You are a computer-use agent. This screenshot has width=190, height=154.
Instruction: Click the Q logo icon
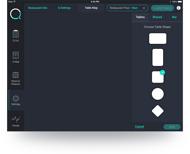[x=15, y=14]
